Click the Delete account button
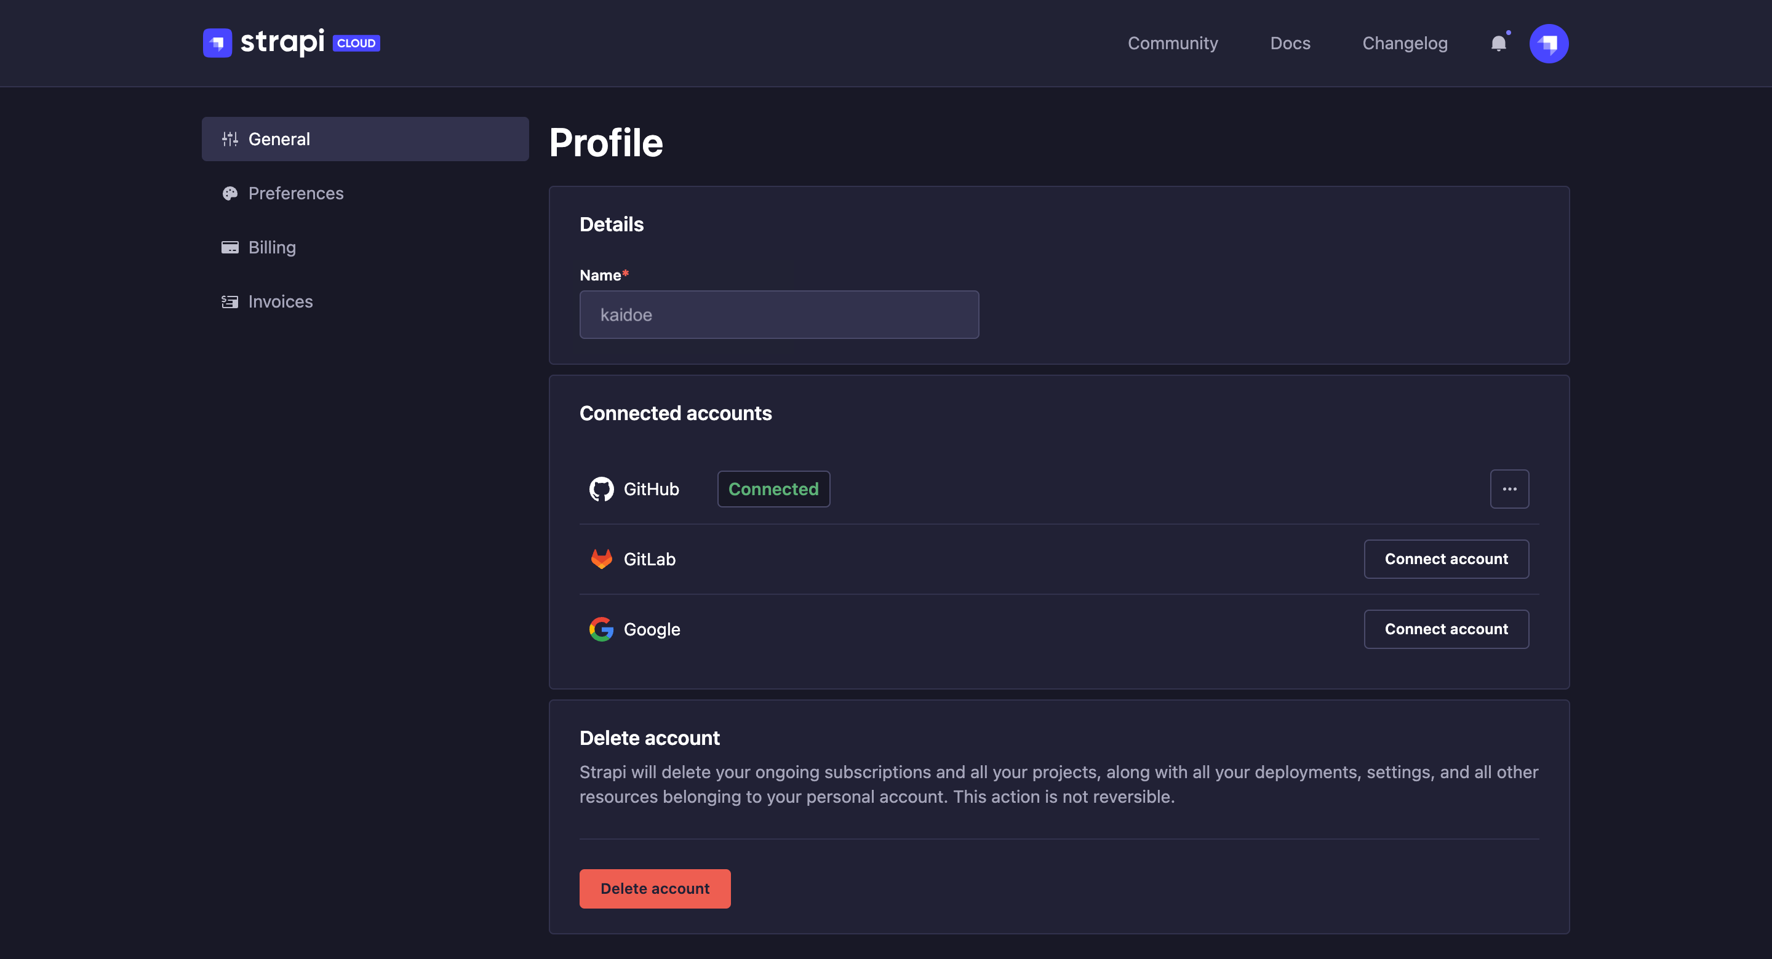The height and width of the screenshot is (959, 1772). [655, 888]
